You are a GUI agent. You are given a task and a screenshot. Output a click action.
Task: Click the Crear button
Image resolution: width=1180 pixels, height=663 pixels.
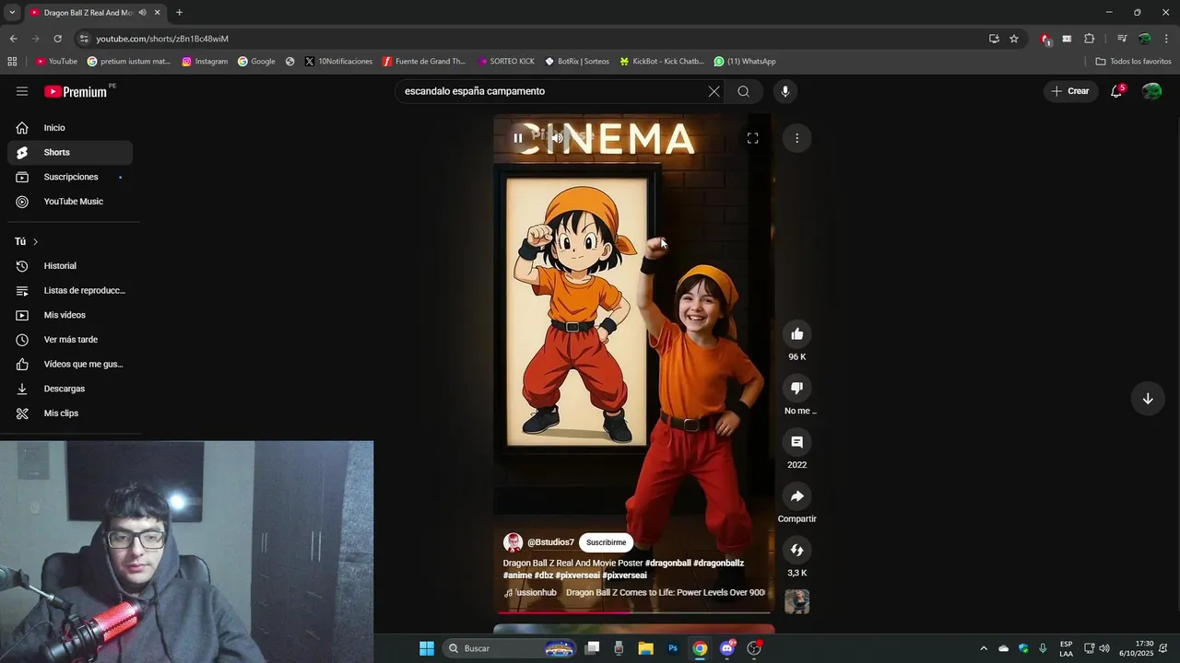click(1070, 91)
